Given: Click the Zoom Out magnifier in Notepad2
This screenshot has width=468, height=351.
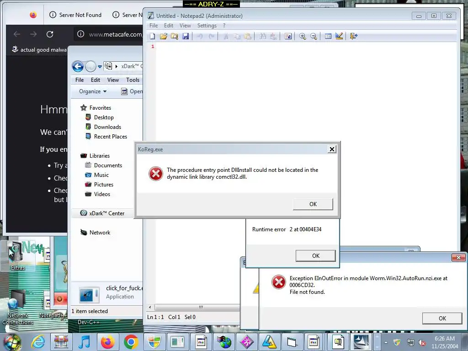Looking at the screenshot, I should coord(314,36).
